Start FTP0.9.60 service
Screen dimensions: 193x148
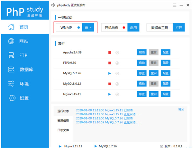142,63
